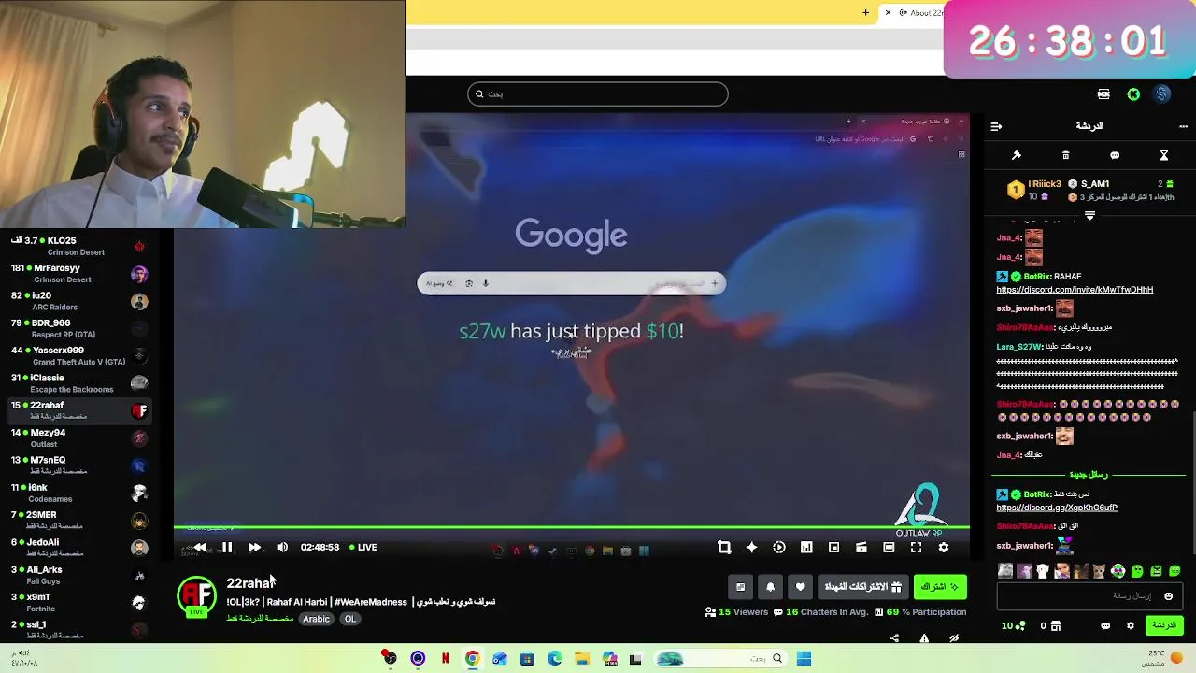Click the moderation gavel icon in chat
The width and height of the screenshot is (1196, 673).
[1017, 155]
